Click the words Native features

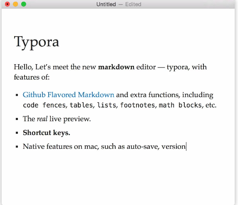click(47, 147)
